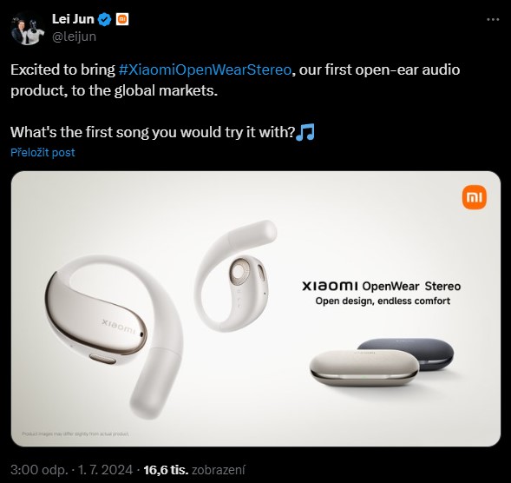
Task: Open the post timestamp 3:00 odp. 1. 7. 2024
Action: 72,470
